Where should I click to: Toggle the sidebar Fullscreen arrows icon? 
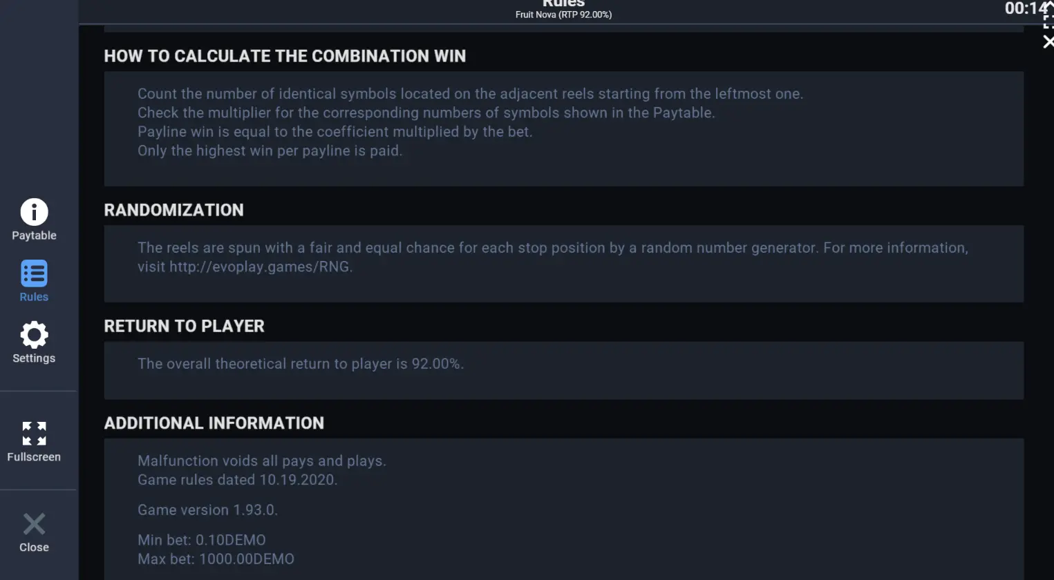[34, 434]
